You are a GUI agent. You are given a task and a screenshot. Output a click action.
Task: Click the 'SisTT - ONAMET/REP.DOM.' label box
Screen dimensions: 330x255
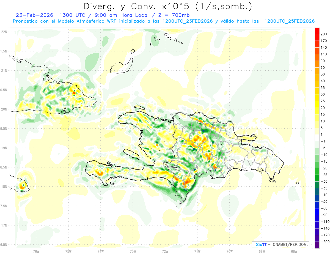(280, 244)
